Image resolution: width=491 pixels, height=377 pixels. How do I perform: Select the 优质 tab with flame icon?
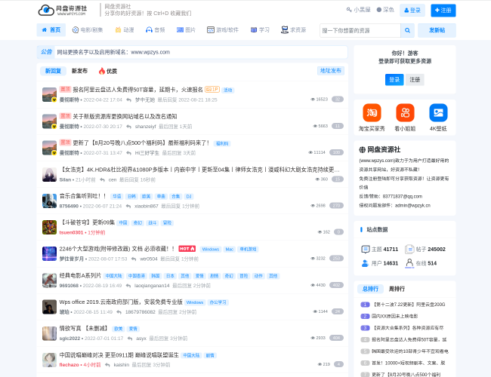pos(108,72)
